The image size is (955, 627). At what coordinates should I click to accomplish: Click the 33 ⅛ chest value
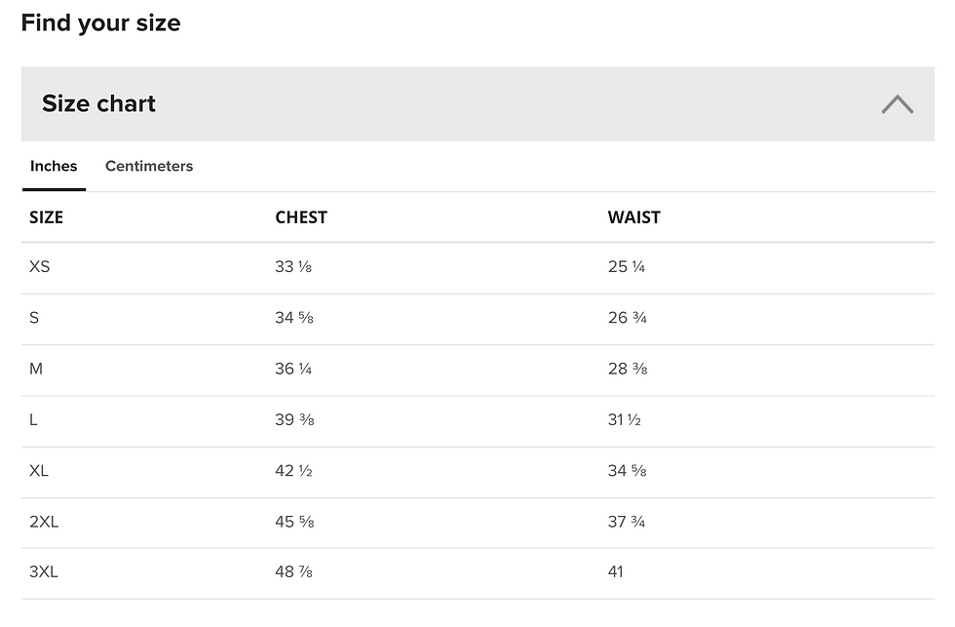coord(293,267)
